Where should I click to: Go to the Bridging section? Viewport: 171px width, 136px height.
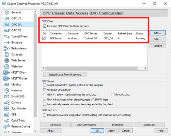coord(16,43)
